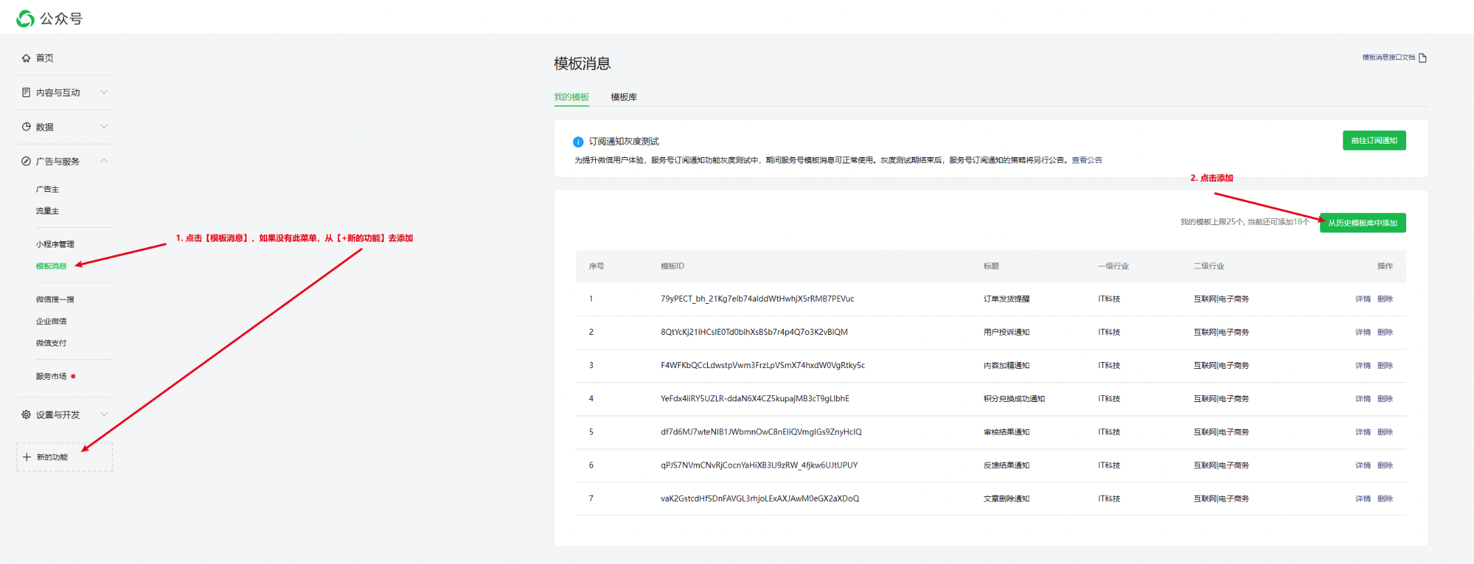Image resolution: width=1474 pixels, height=564 pixels.
Task: Click the 前往订阅通知 button
Action: (1374, 140)
